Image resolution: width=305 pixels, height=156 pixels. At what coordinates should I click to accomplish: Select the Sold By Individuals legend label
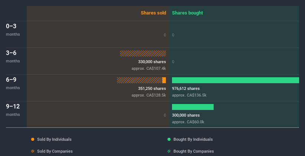54,139
